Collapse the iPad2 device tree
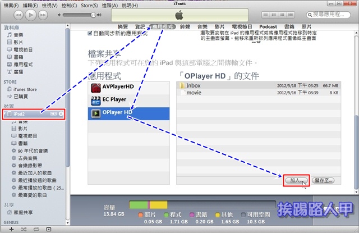 [x=4, y=114]
